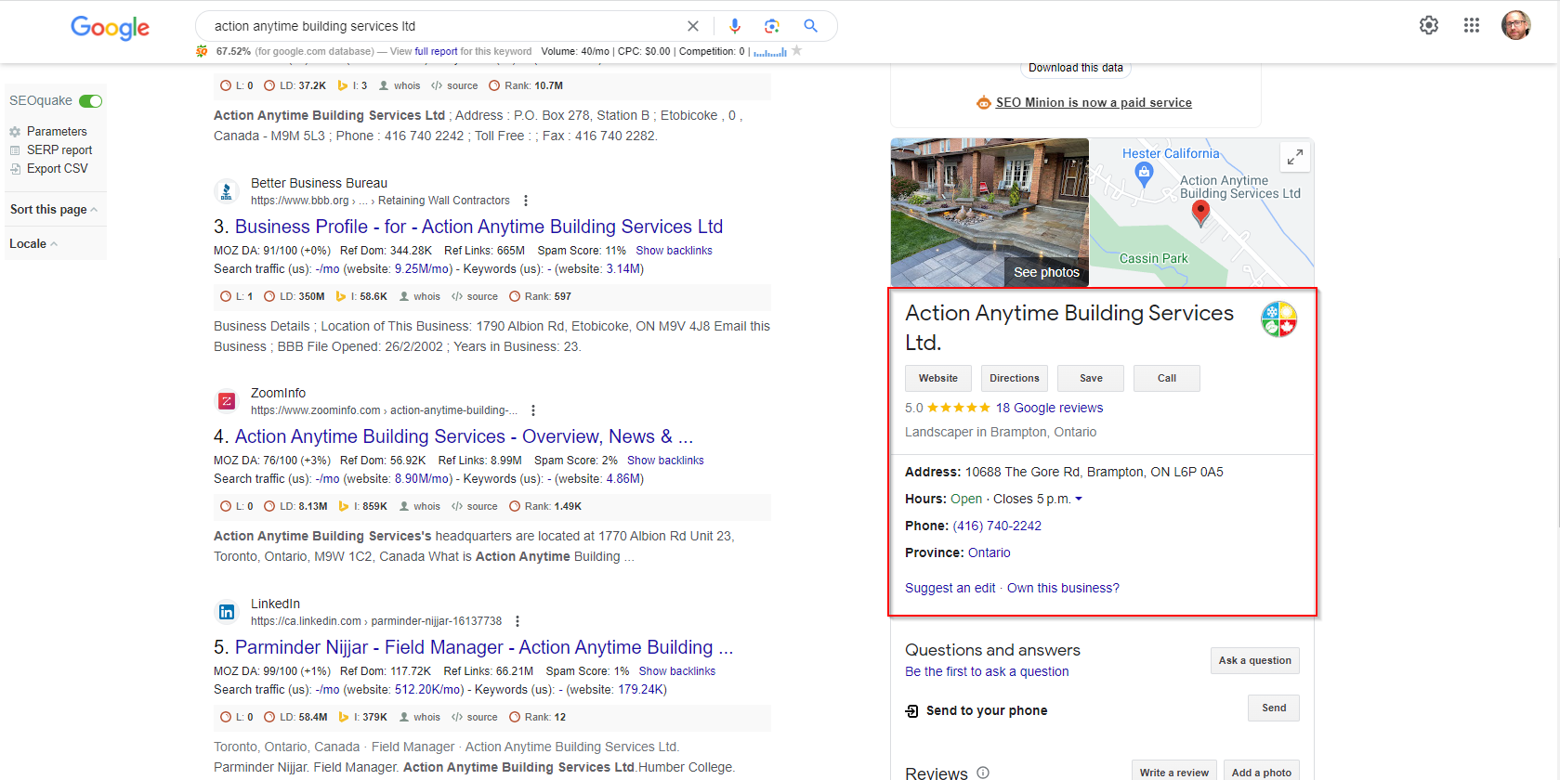Click the SEO Minion paid service link
Viewport: 1560px width, 780px height.
(1094, 103)
